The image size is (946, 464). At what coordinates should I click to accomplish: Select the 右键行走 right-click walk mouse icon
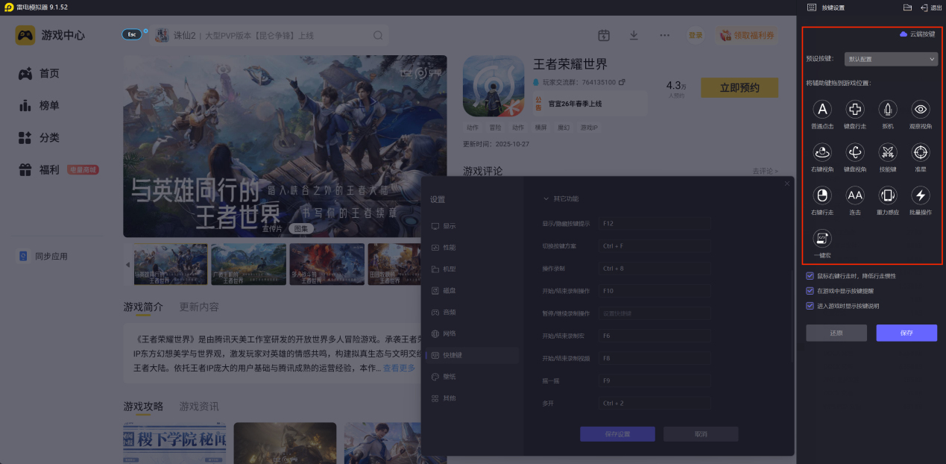coord(822,195)
